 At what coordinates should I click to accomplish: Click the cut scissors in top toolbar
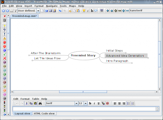70,11
